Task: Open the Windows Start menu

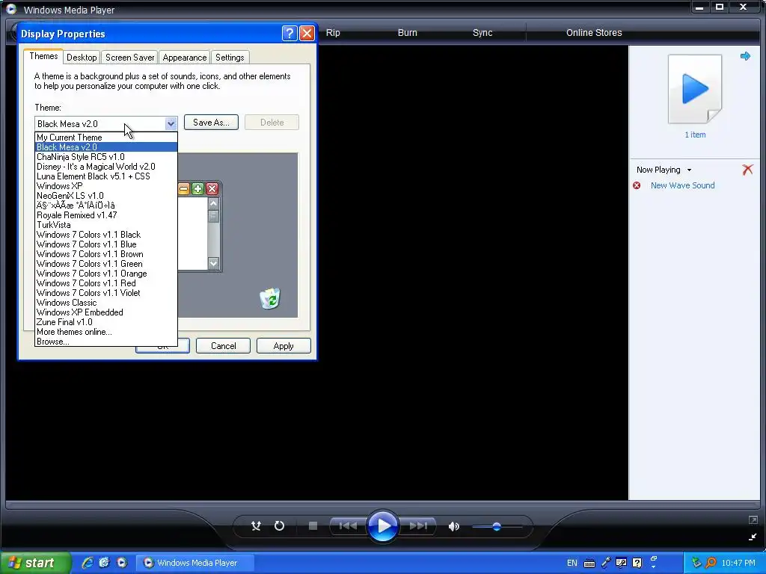Action: pos(35,563)
